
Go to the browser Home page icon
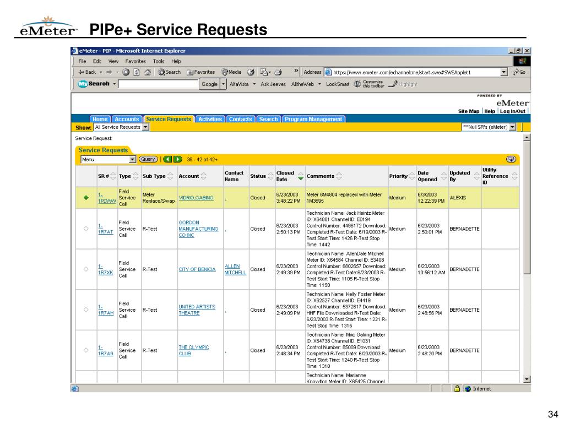148,72
